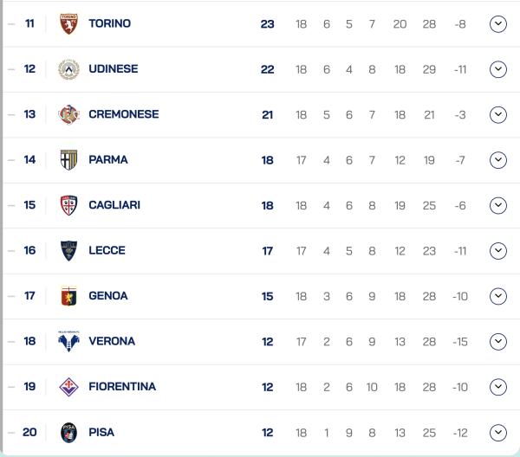
Task: Click the Pisa club crest icon
Action: click(68, 432)
